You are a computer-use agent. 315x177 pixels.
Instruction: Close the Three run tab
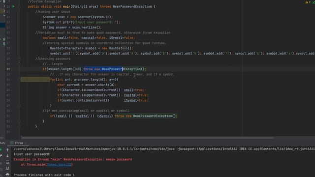point(26,143)
